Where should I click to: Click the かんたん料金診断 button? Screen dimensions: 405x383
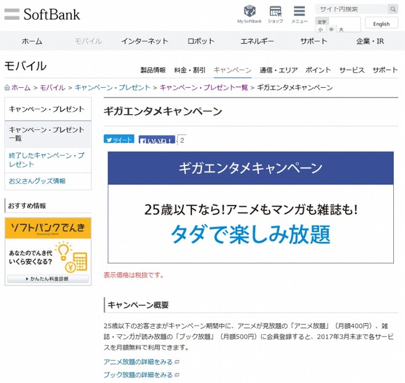[48, 279]
